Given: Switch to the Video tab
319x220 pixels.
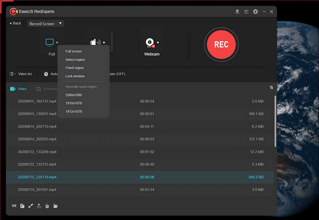Looking at the screenshot, I should [18, 89].
